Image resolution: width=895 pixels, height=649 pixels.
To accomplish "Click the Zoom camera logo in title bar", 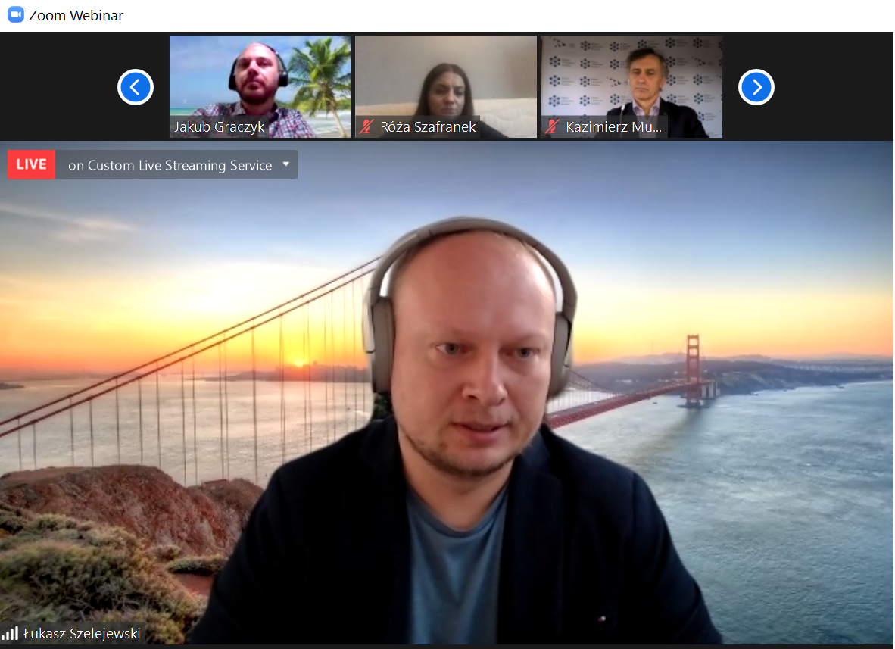I will click(x=16, y=15).
